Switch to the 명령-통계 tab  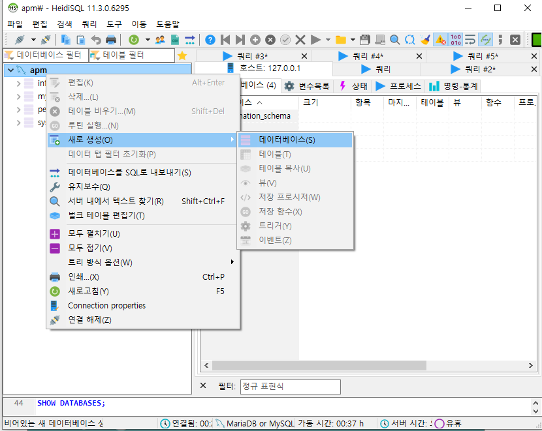tap(453, 86)
